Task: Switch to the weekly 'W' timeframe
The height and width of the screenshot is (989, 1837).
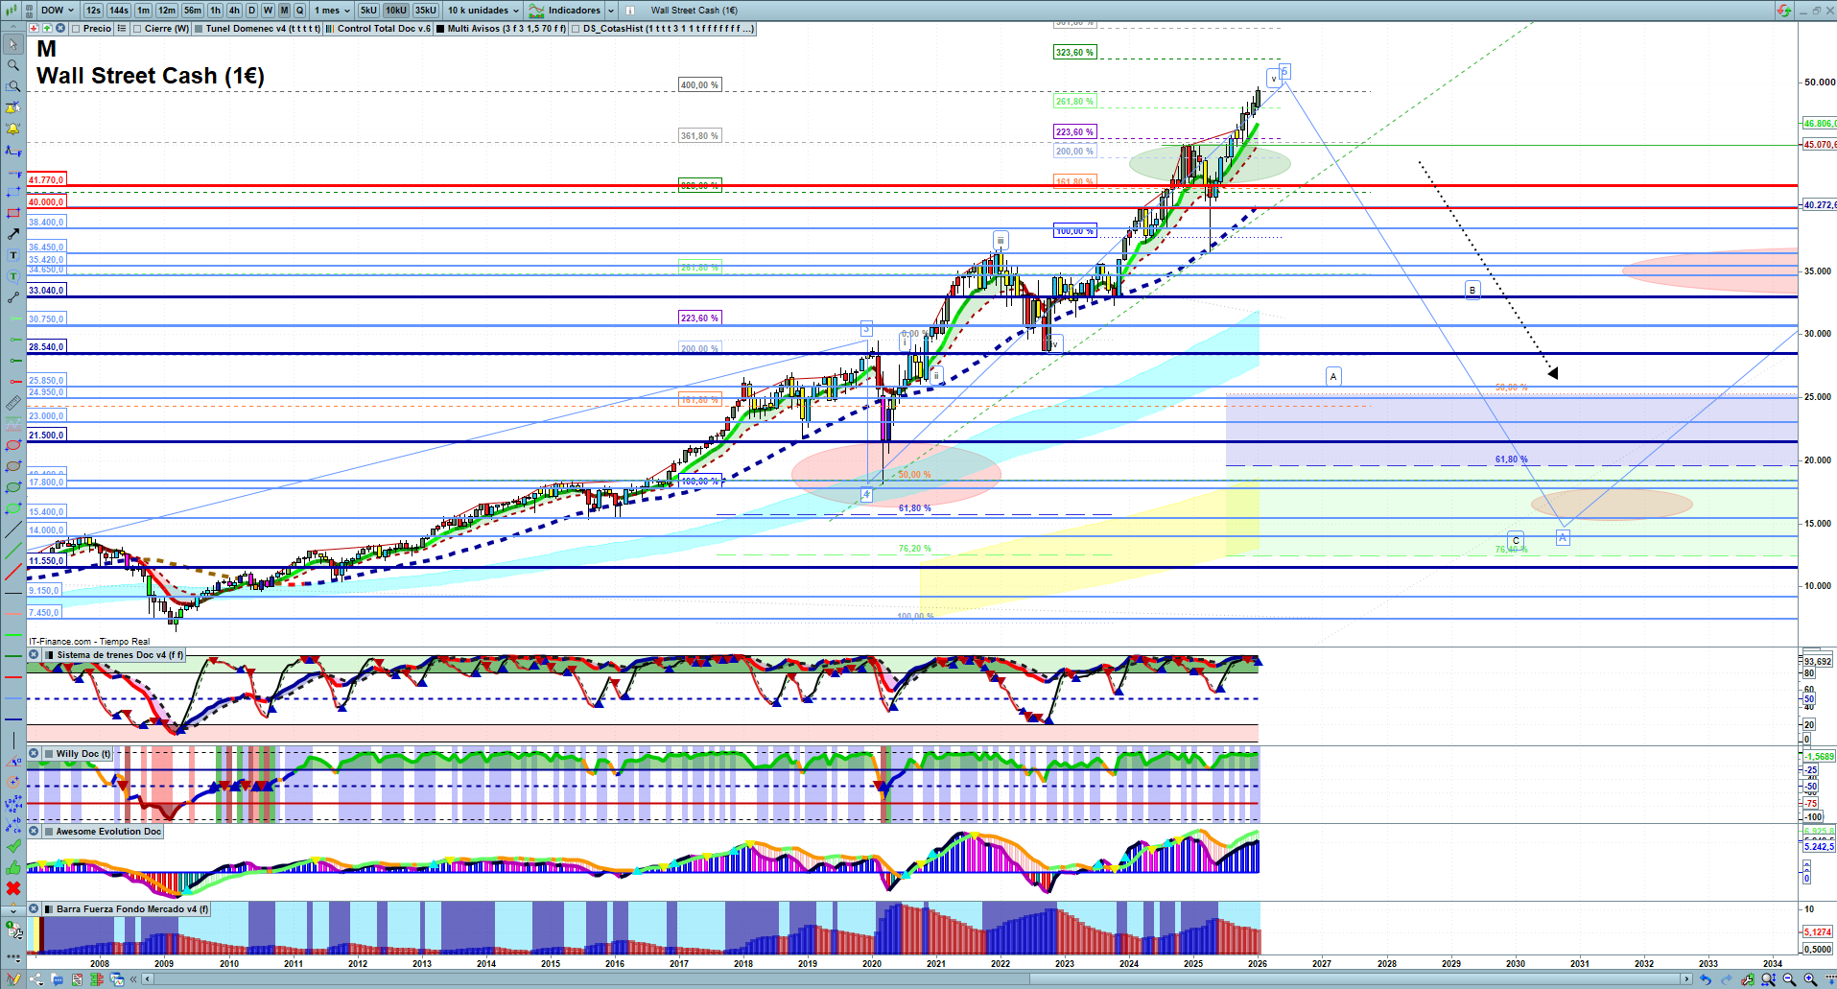Action: click(268, 11)
